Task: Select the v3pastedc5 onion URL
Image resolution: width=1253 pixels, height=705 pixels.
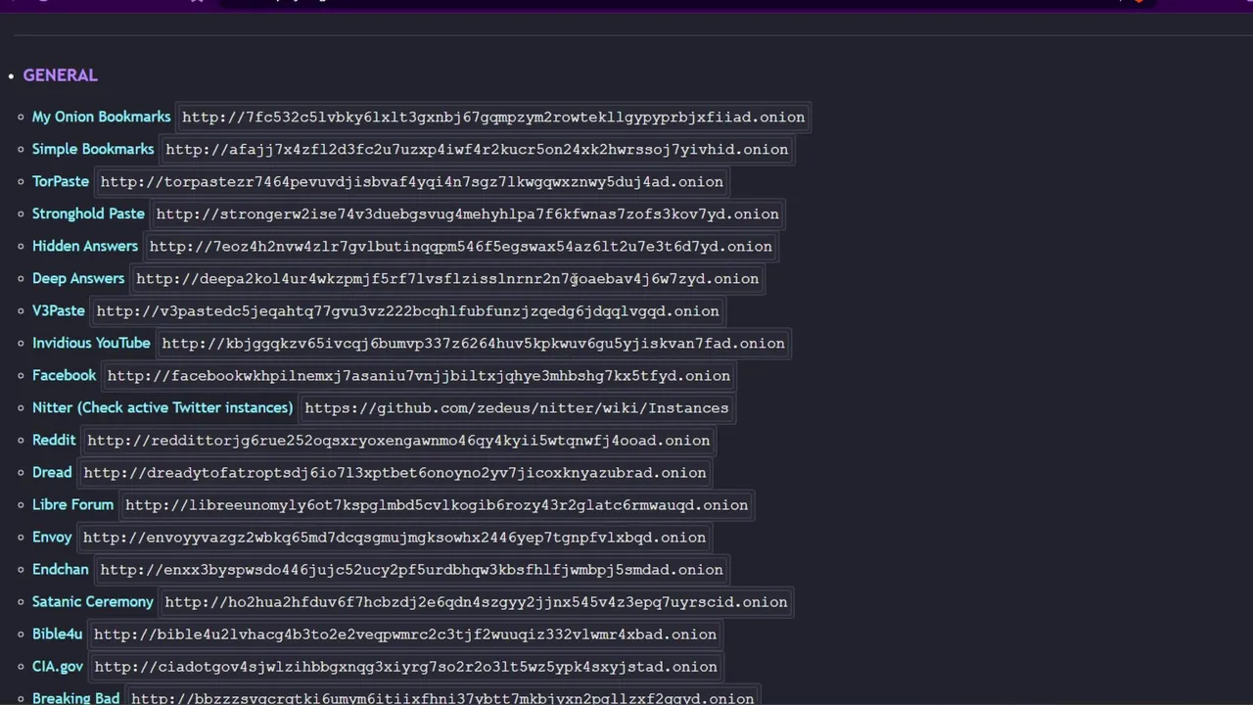Action: (x=408, y=311)
